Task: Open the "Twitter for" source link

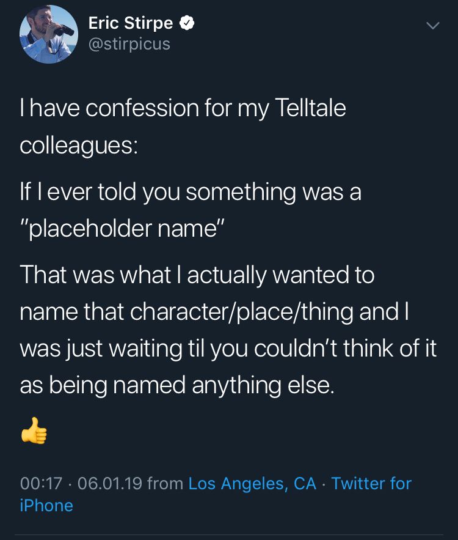Action: pyautogui.click(x=371, y=484)
